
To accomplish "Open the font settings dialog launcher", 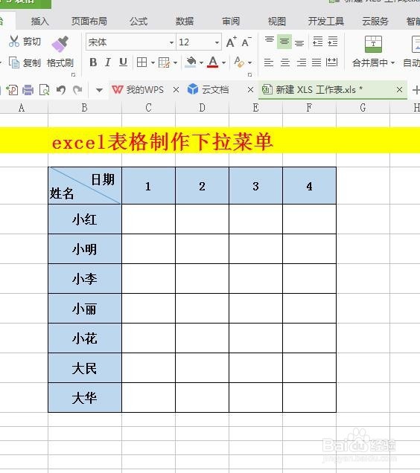I will [250, 74].
